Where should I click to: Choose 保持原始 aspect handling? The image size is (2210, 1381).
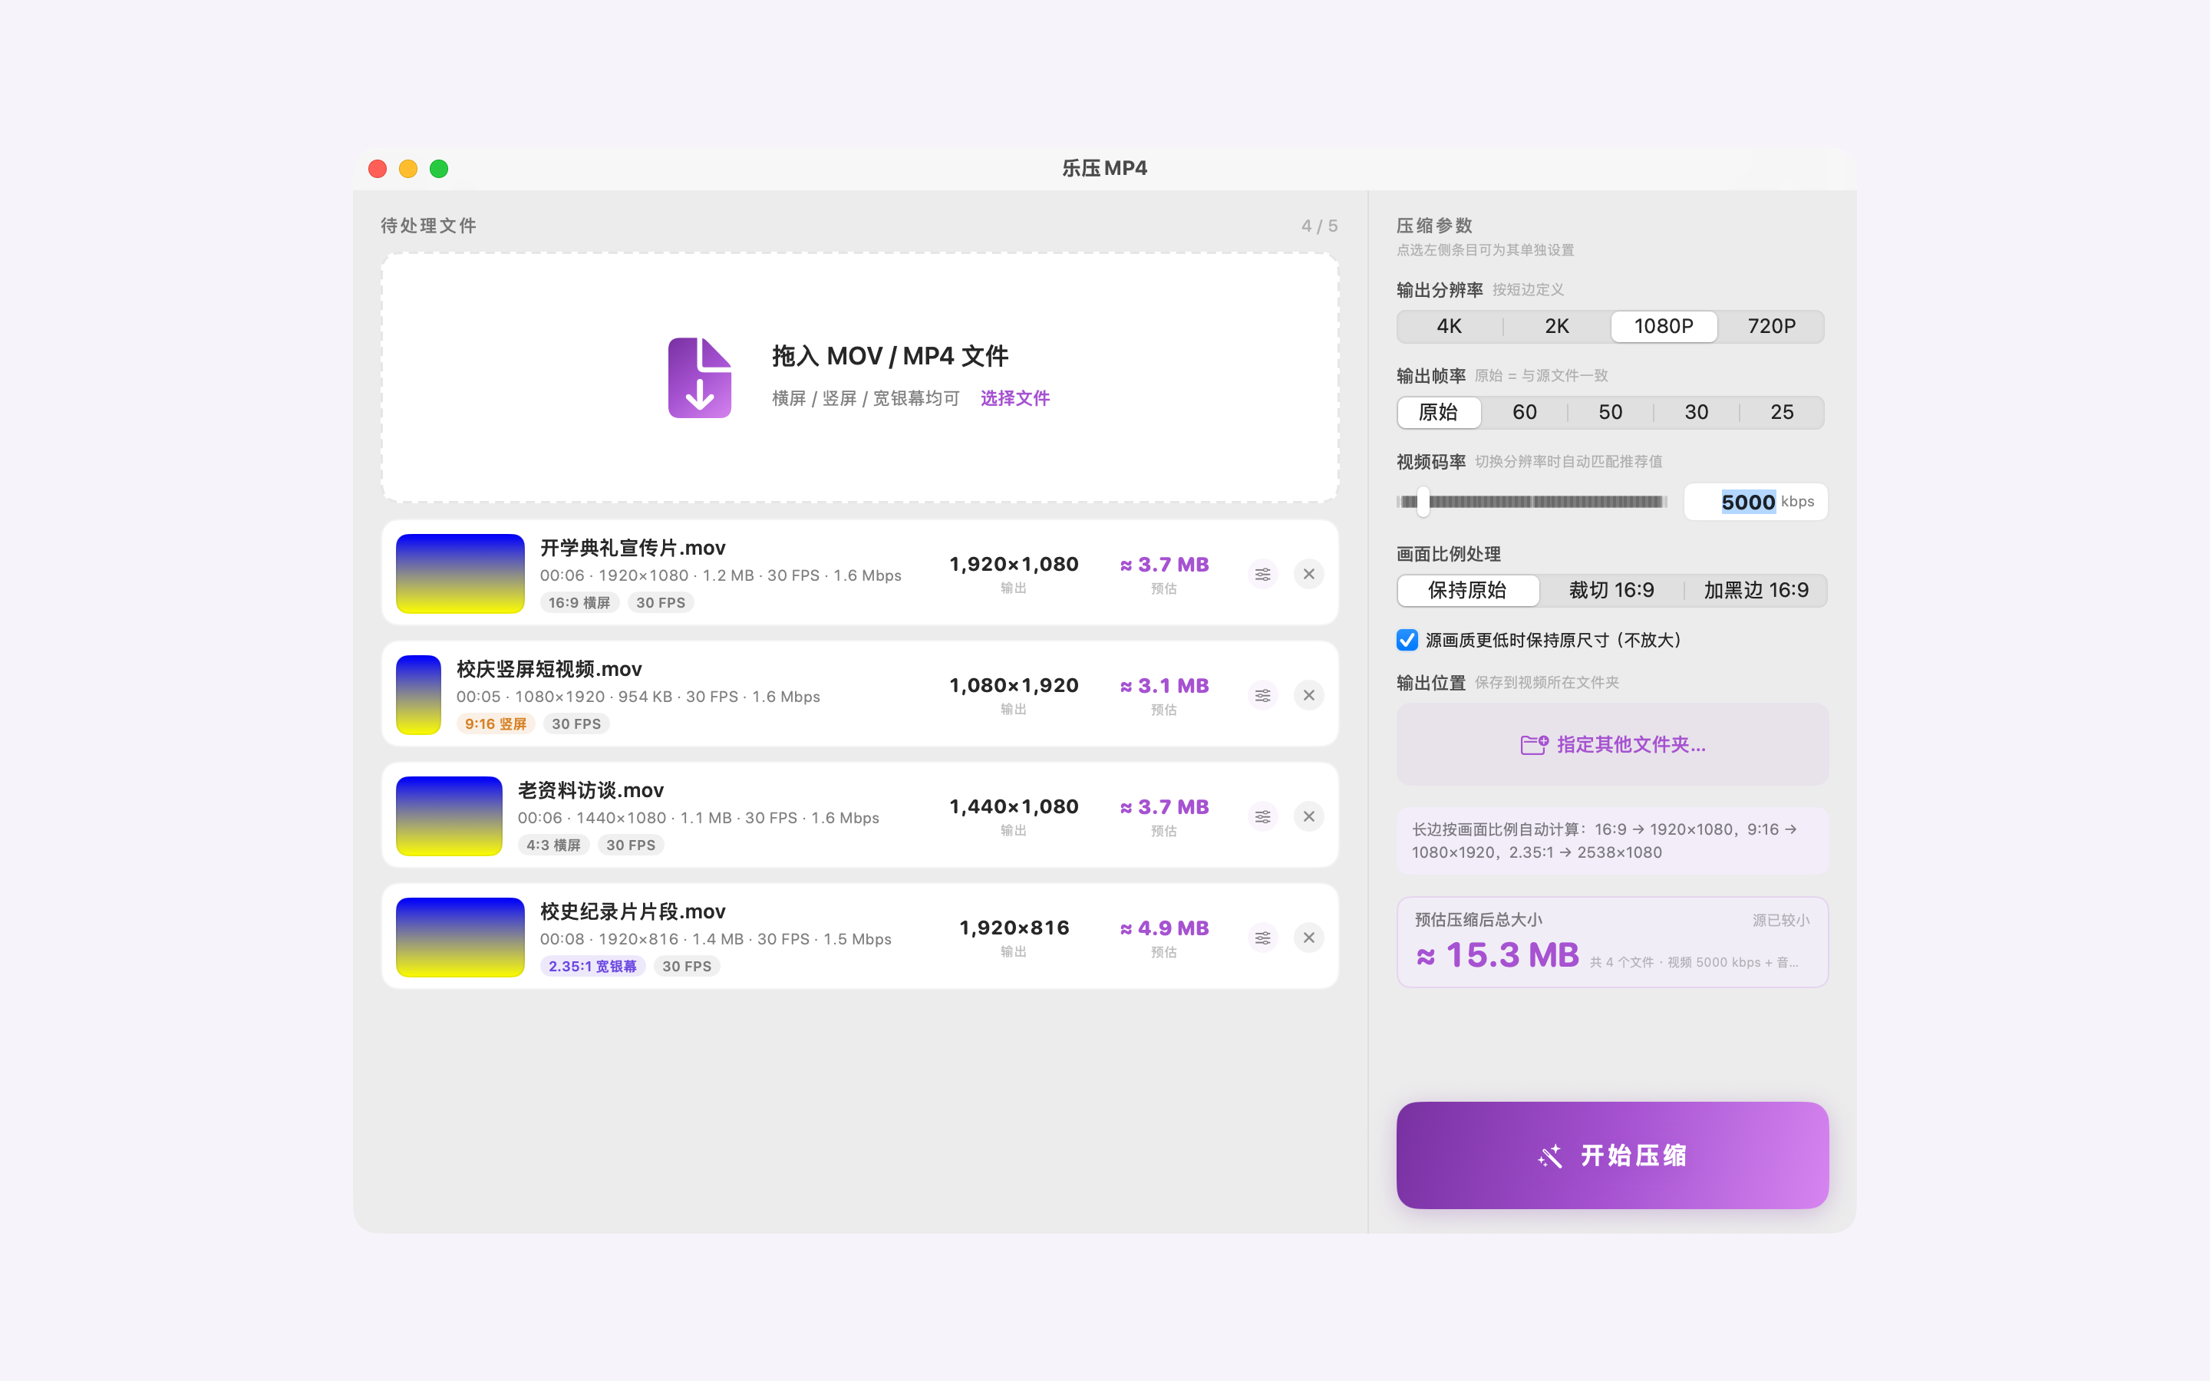[1467, 590]
